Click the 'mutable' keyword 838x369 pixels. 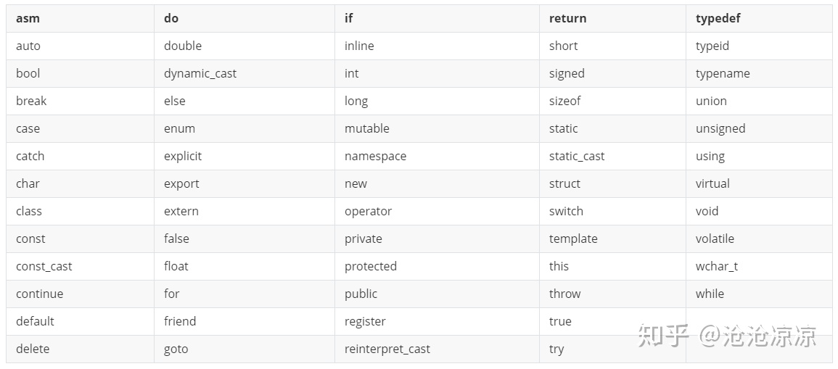366,128
